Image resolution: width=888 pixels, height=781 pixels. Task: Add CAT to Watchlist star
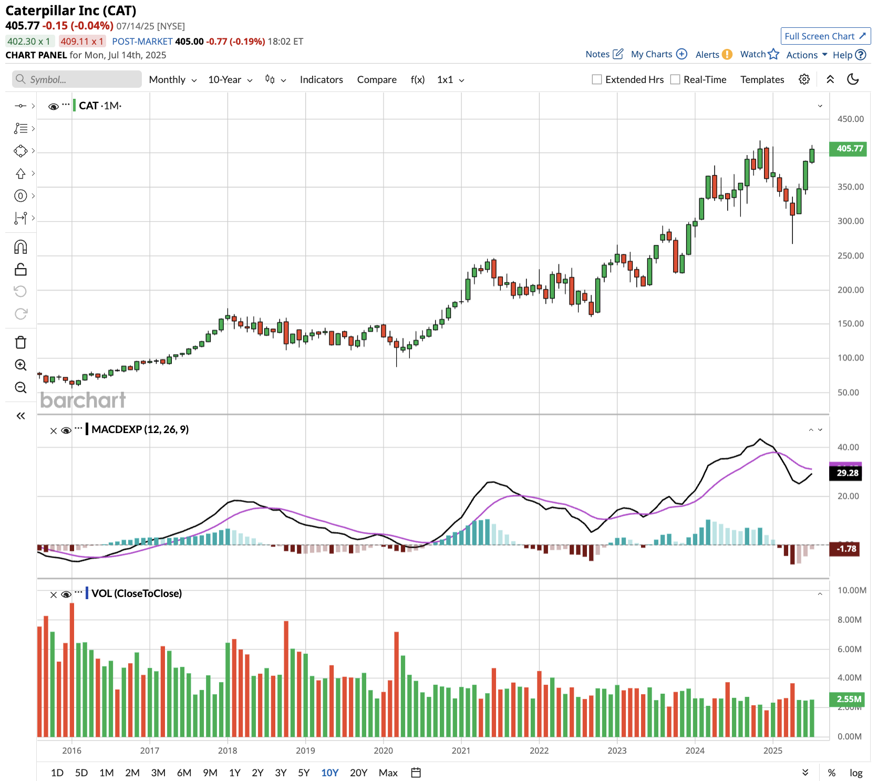coord(773,54)
